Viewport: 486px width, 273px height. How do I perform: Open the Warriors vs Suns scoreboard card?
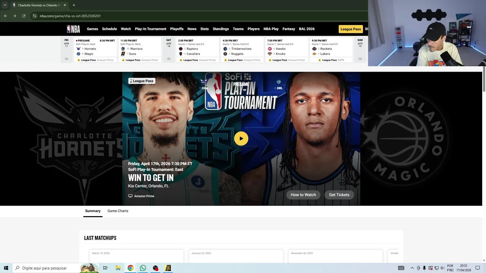pyautogui.click(x=140, y=50)
